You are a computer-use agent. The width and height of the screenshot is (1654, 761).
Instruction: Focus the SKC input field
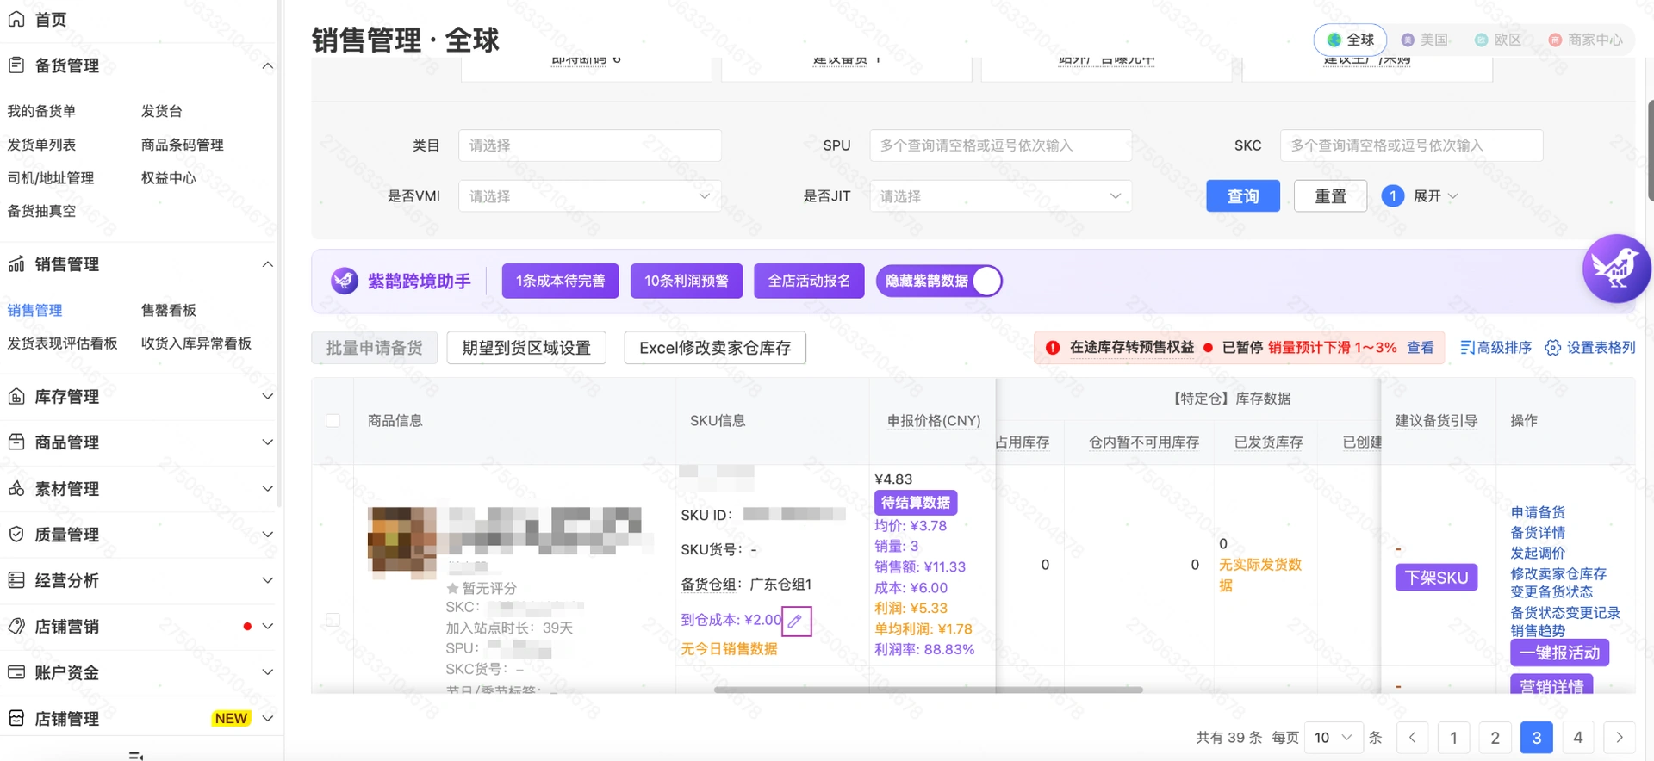point(1411,145)
